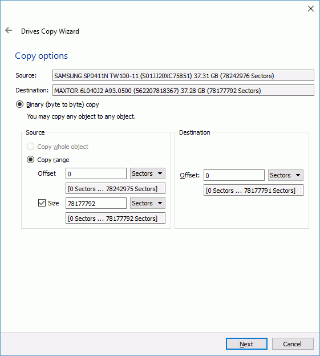This screenshot has width=320, height=356.
Task: Go back using the wizard arrow
Action: pyautogui.click(x=9, y=30)
